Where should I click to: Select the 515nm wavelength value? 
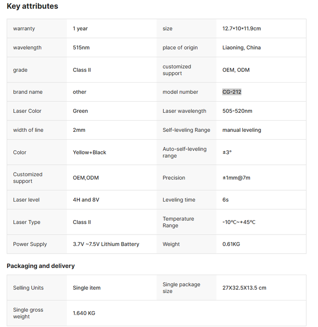pos(81,48)
